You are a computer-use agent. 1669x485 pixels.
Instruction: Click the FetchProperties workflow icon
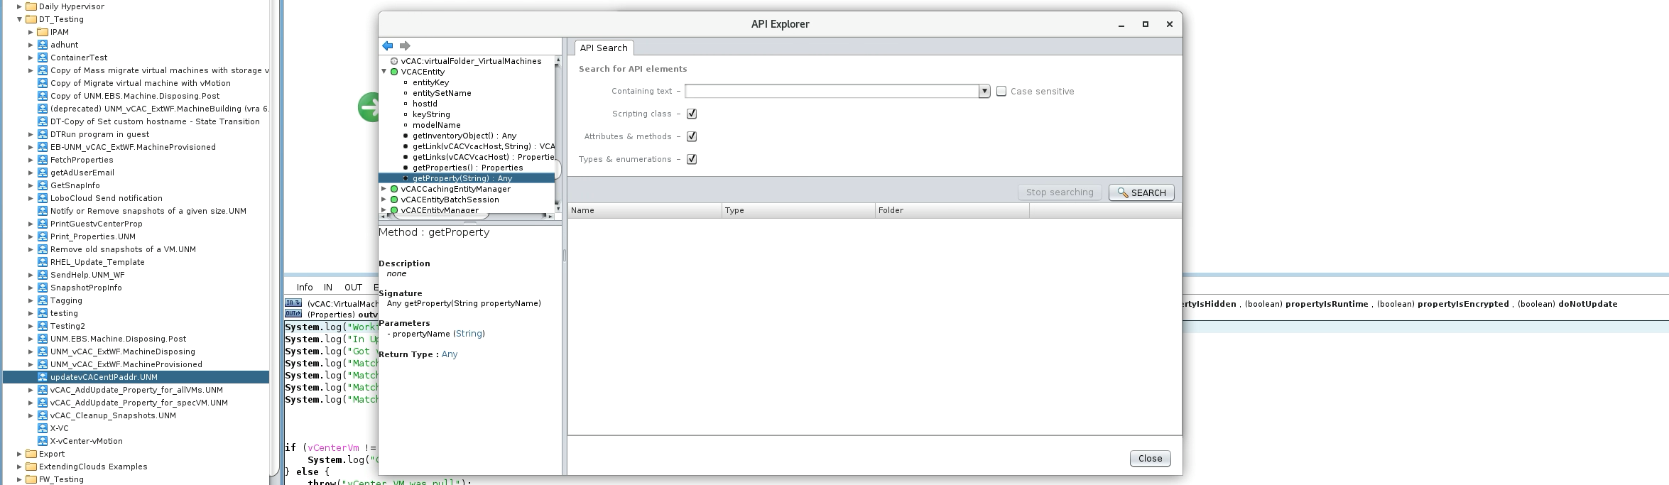tap(42, 160)
